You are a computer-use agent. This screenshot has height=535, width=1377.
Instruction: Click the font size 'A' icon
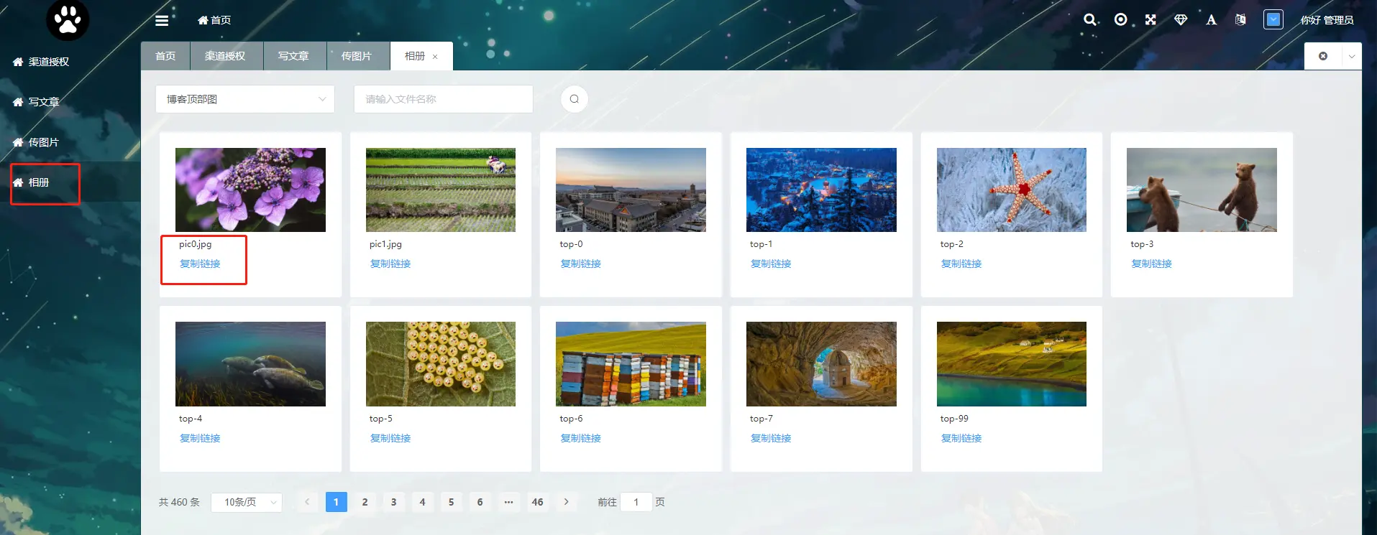click(x=1212, y=19)
